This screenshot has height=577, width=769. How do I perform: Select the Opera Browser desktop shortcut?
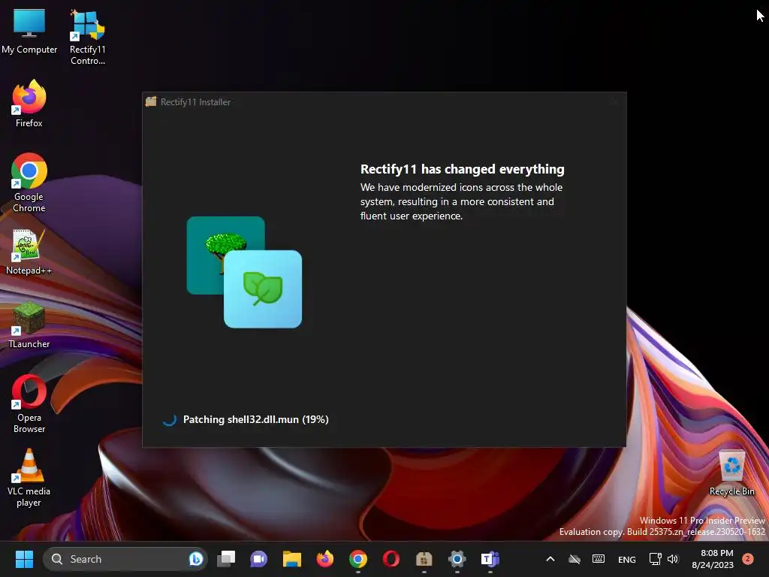coord(29,403)
